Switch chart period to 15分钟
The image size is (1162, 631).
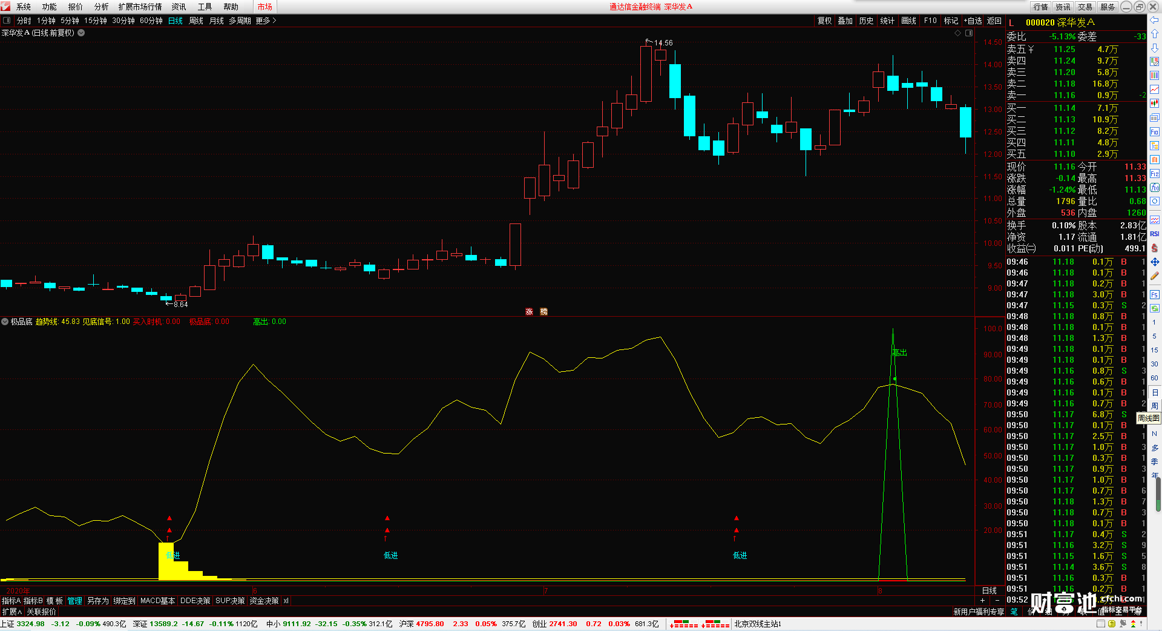[x=96, y=21]
